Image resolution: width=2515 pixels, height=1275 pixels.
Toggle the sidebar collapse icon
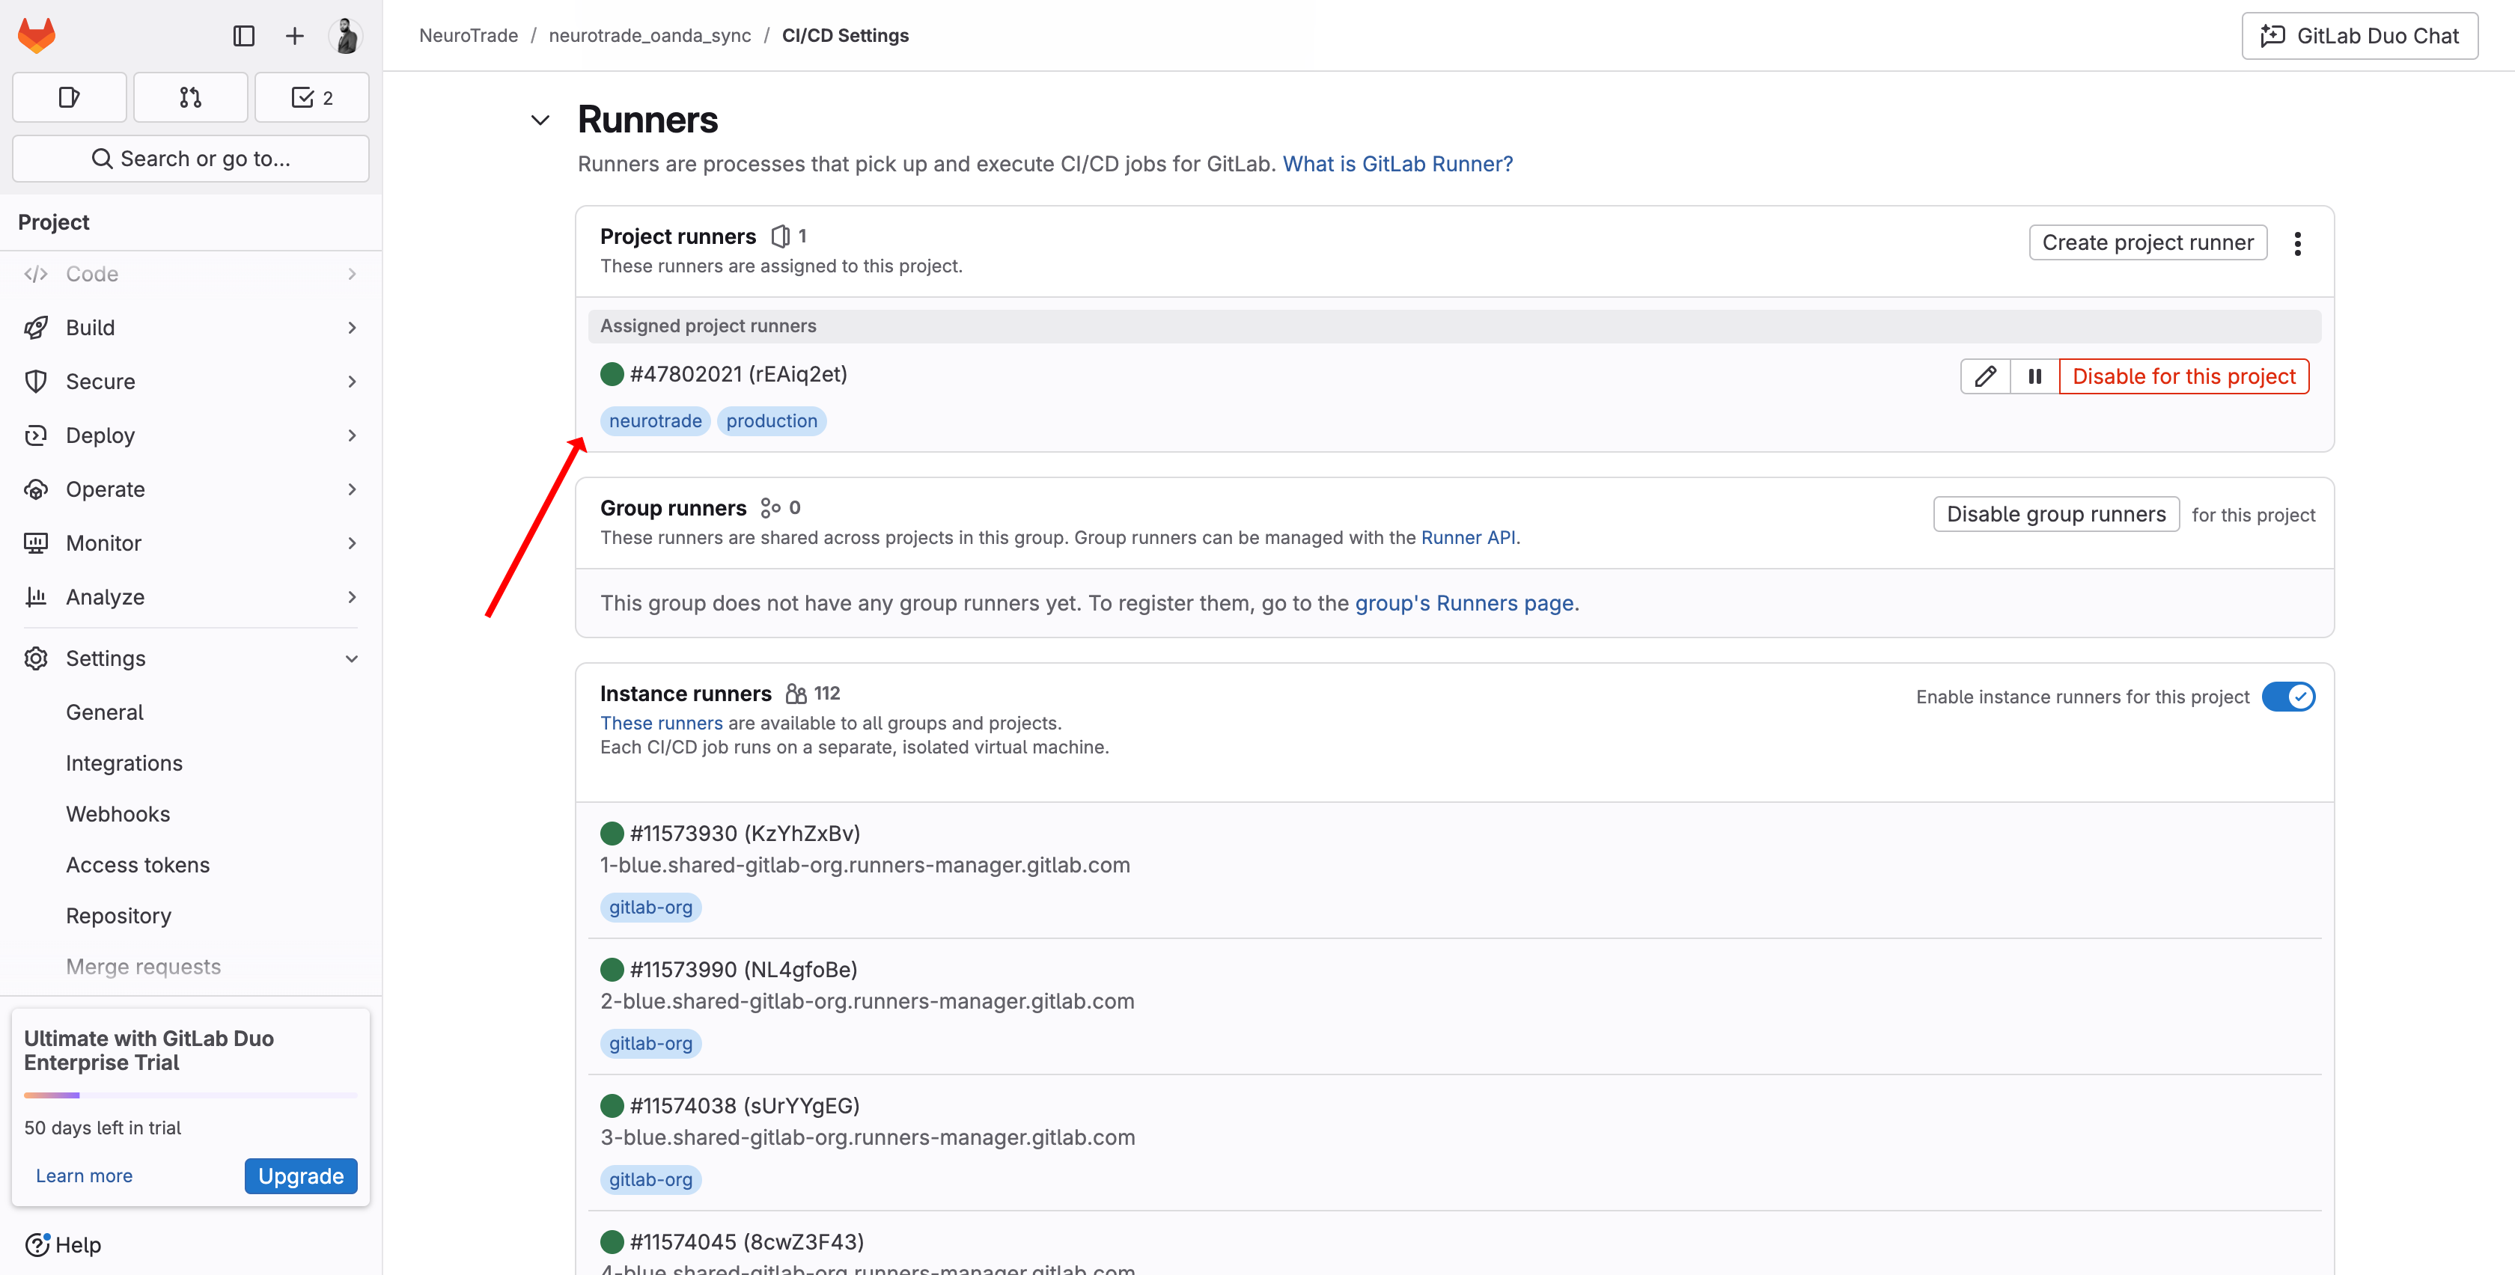click(244, 36)
